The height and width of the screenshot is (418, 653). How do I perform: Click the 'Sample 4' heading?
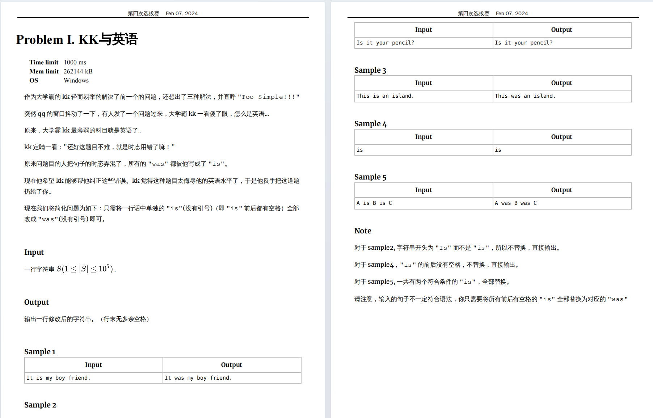[x=371, y=124]
